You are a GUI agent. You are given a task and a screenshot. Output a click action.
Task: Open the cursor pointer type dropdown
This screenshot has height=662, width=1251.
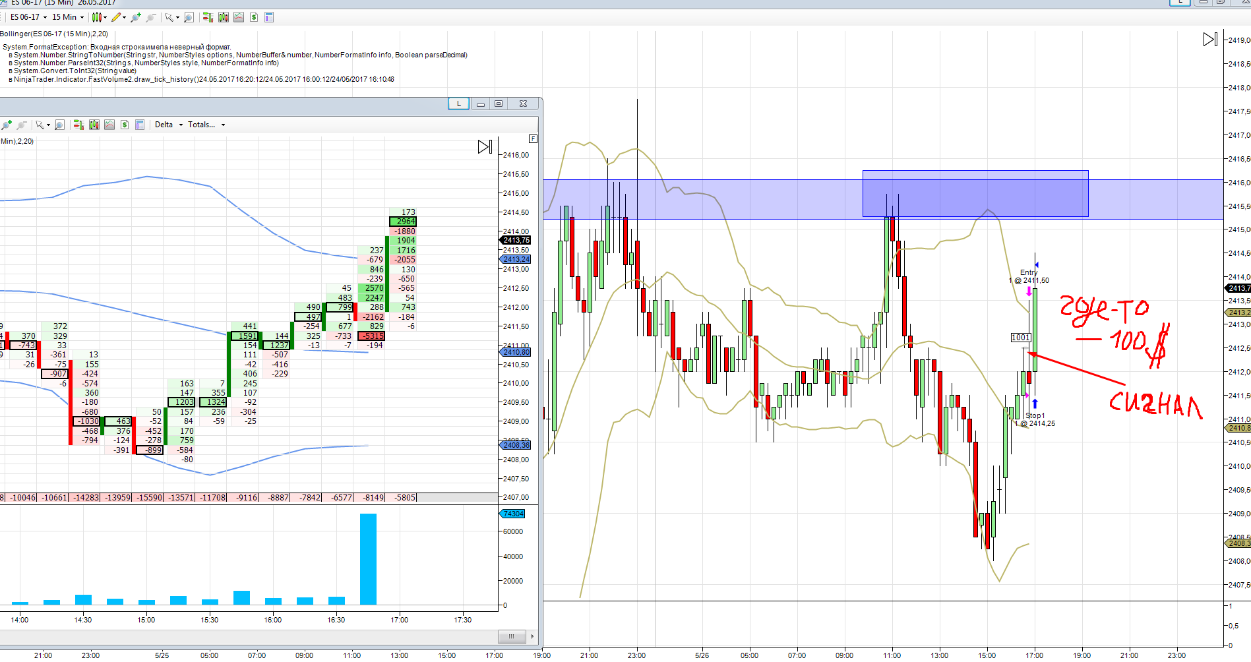coord(172,17)
